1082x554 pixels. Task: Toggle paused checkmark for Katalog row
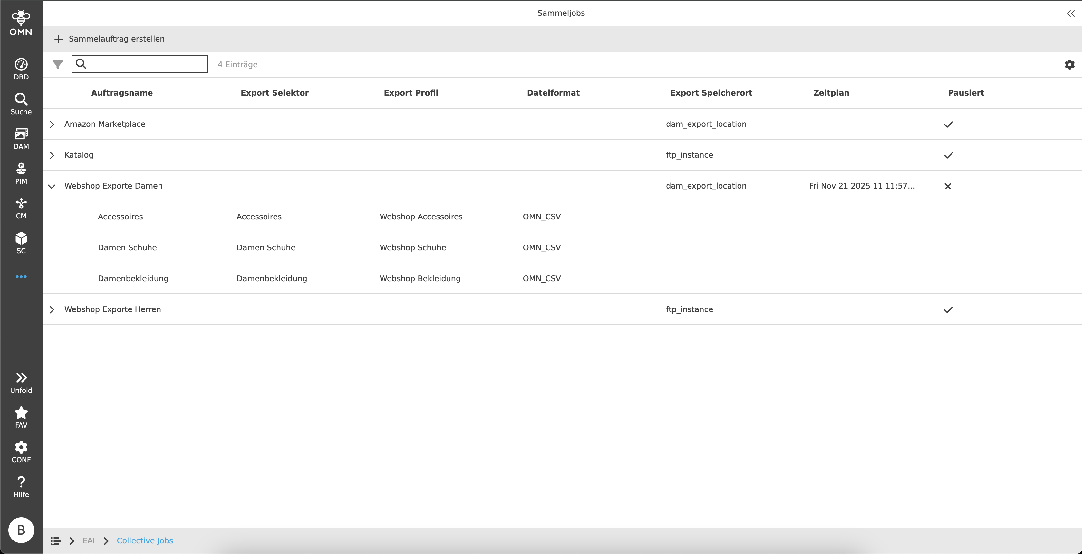pos(948,155)
